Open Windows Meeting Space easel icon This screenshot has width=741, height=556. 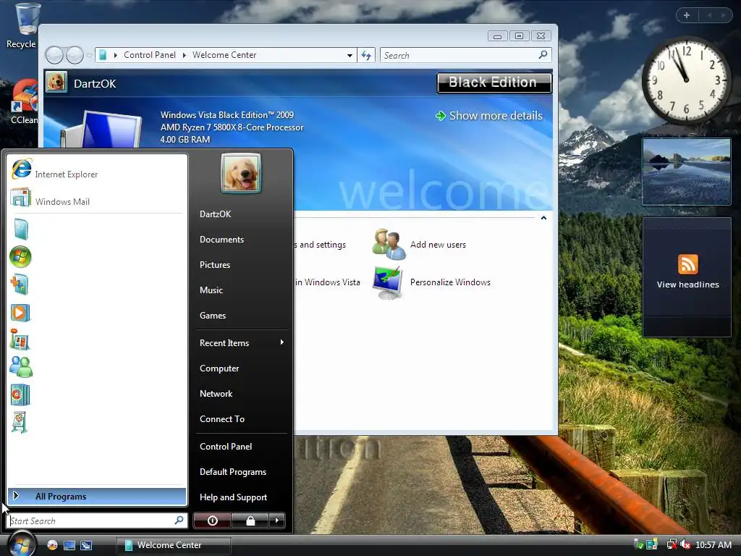(20, 422)
